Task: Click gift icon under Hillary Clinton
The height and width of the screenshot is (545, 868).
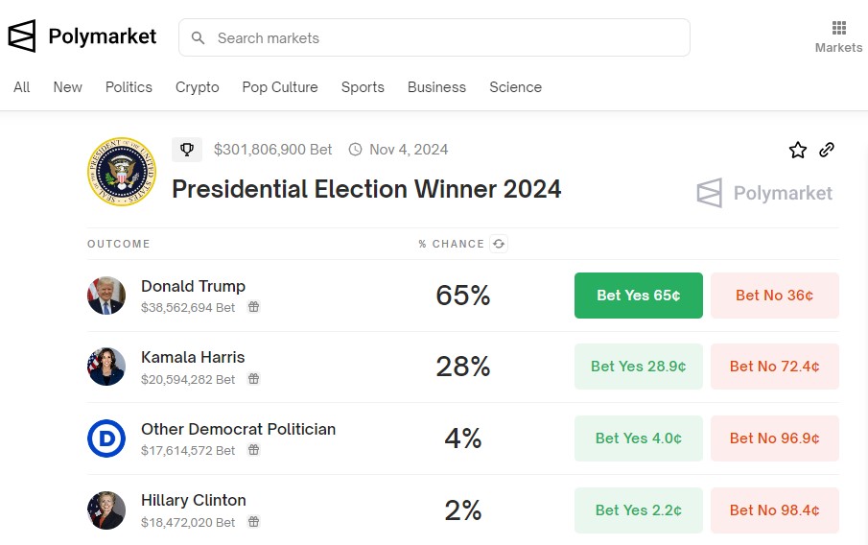Action: (x=253, y=522)
